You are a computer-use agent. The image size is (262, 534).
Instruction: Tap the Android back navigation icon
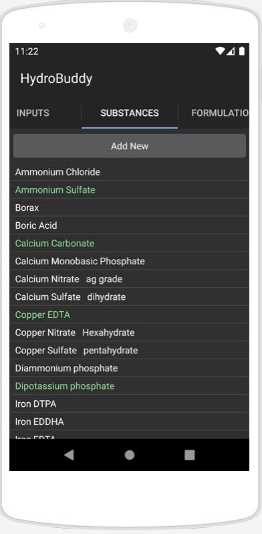tap(69, 455)
